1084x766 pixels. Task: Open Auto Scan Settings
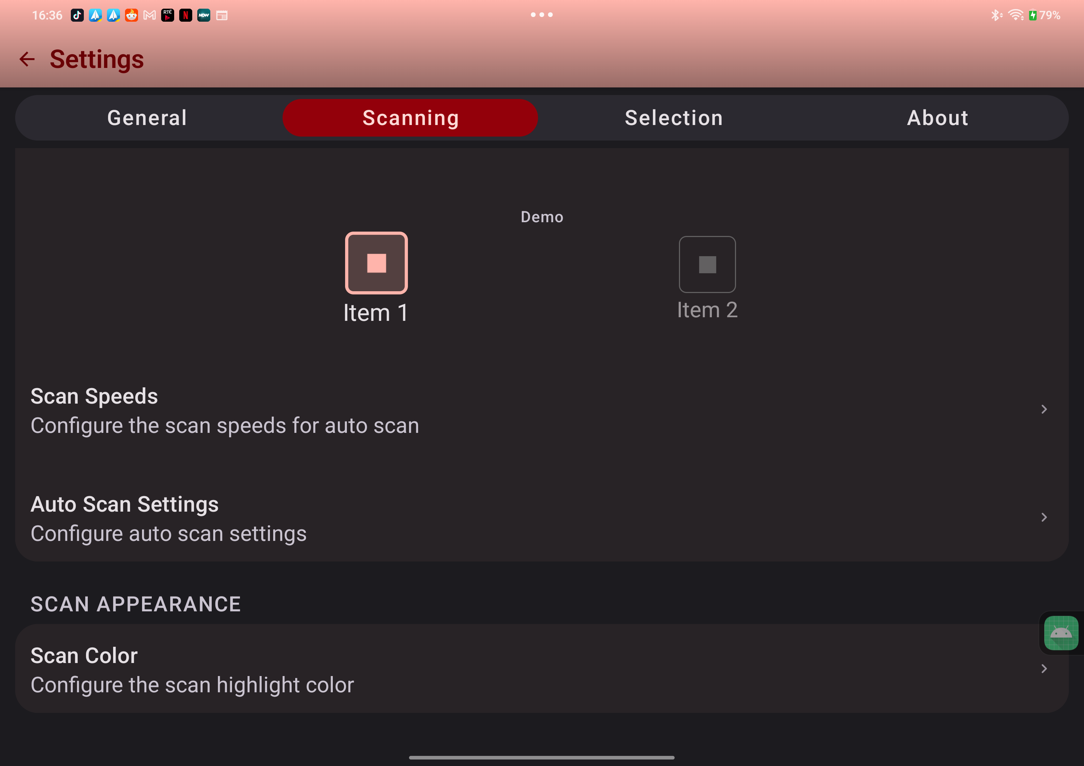542,518
